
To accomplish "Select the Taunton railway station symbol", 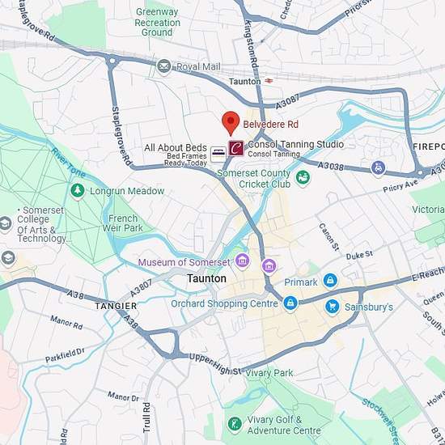I will 269,81.
